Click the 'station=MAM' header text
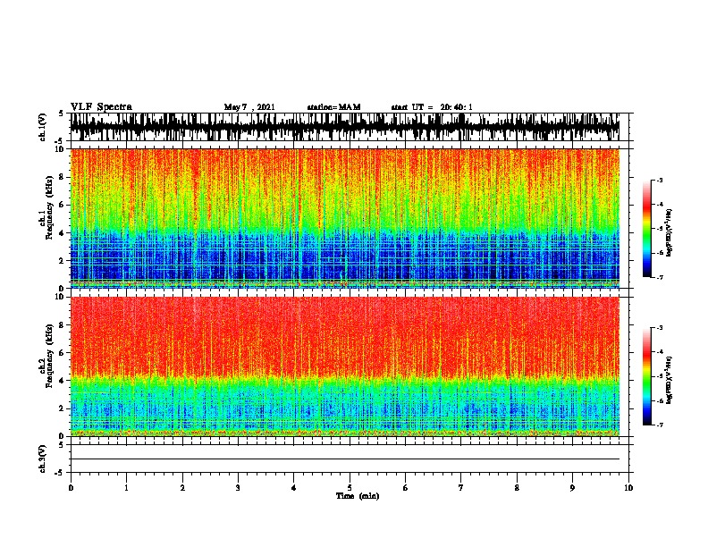The width and height of the screenshot is (708, 547). (333, 107)
